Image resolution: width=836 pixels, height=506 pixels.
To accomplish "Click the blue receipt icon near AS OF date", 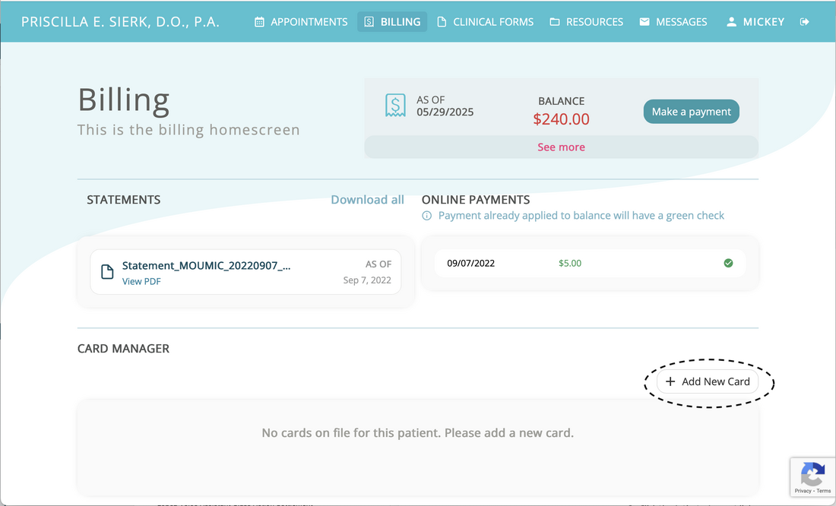I will pos(395,105).
